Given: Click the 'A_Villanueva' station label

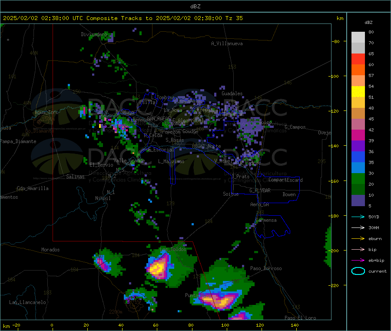Looking at the screenshot, I should pyautogui.click(x=227, y=43).
